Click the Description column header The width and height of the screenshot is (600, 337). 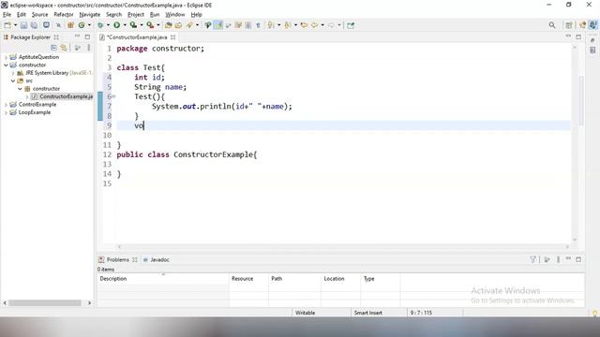point(113,279)
